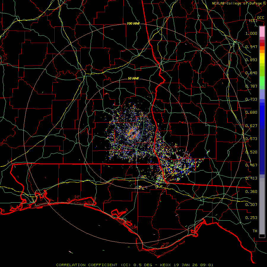Click the 0.360 color scale value
This screenshot has height=267, width=267.
point(251,192)
